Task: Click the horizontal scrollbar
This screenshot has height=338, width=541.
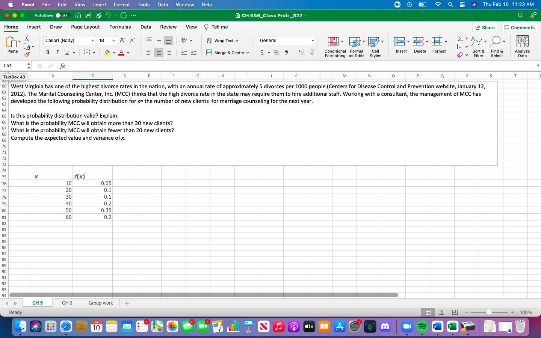Action: (x=204, y=295)
